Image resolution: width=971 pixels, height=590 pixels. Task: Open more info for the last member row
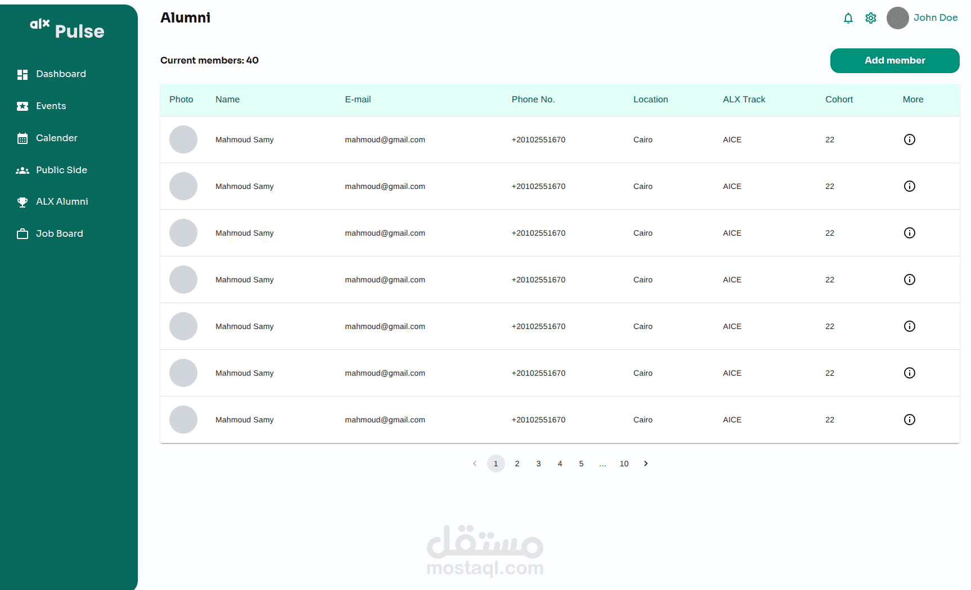click(x=910, y=420)
